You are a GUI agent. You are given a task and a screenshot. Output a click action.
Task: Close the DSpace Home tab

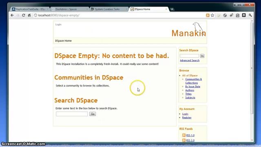[166, 9]
